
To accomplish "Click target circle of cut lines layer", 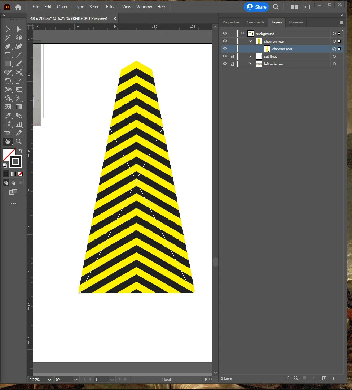I will (334, 56).
